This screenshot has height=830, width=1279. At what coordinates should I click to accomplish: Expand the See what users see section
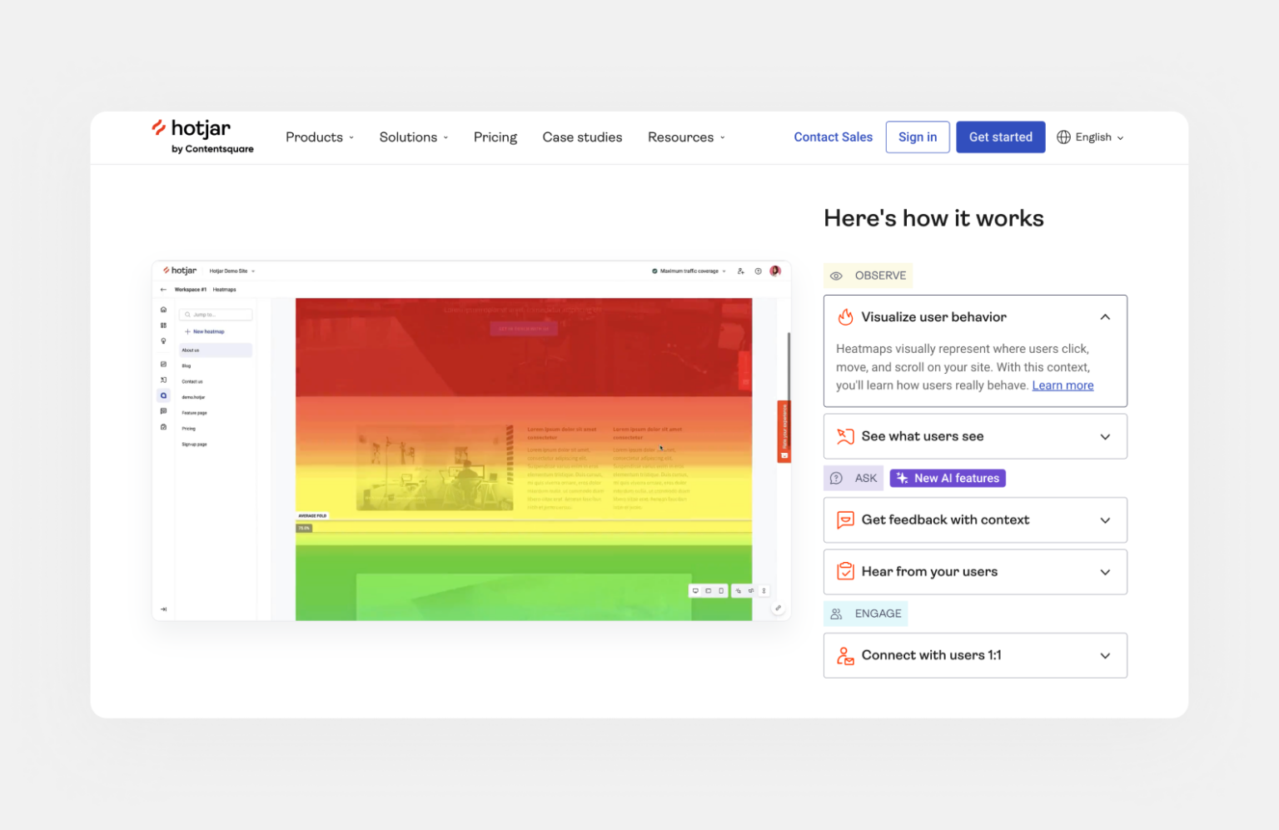coord(1105,436)
